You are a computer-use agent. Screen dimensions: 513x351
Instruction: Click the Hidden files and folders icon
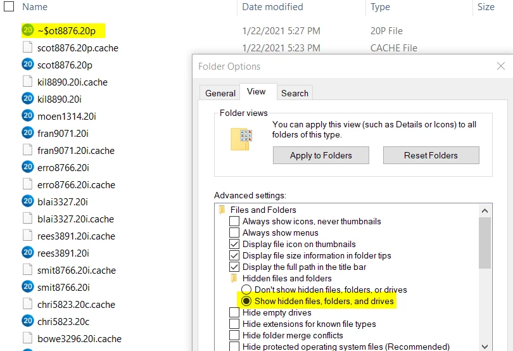[x=234, y=278]
